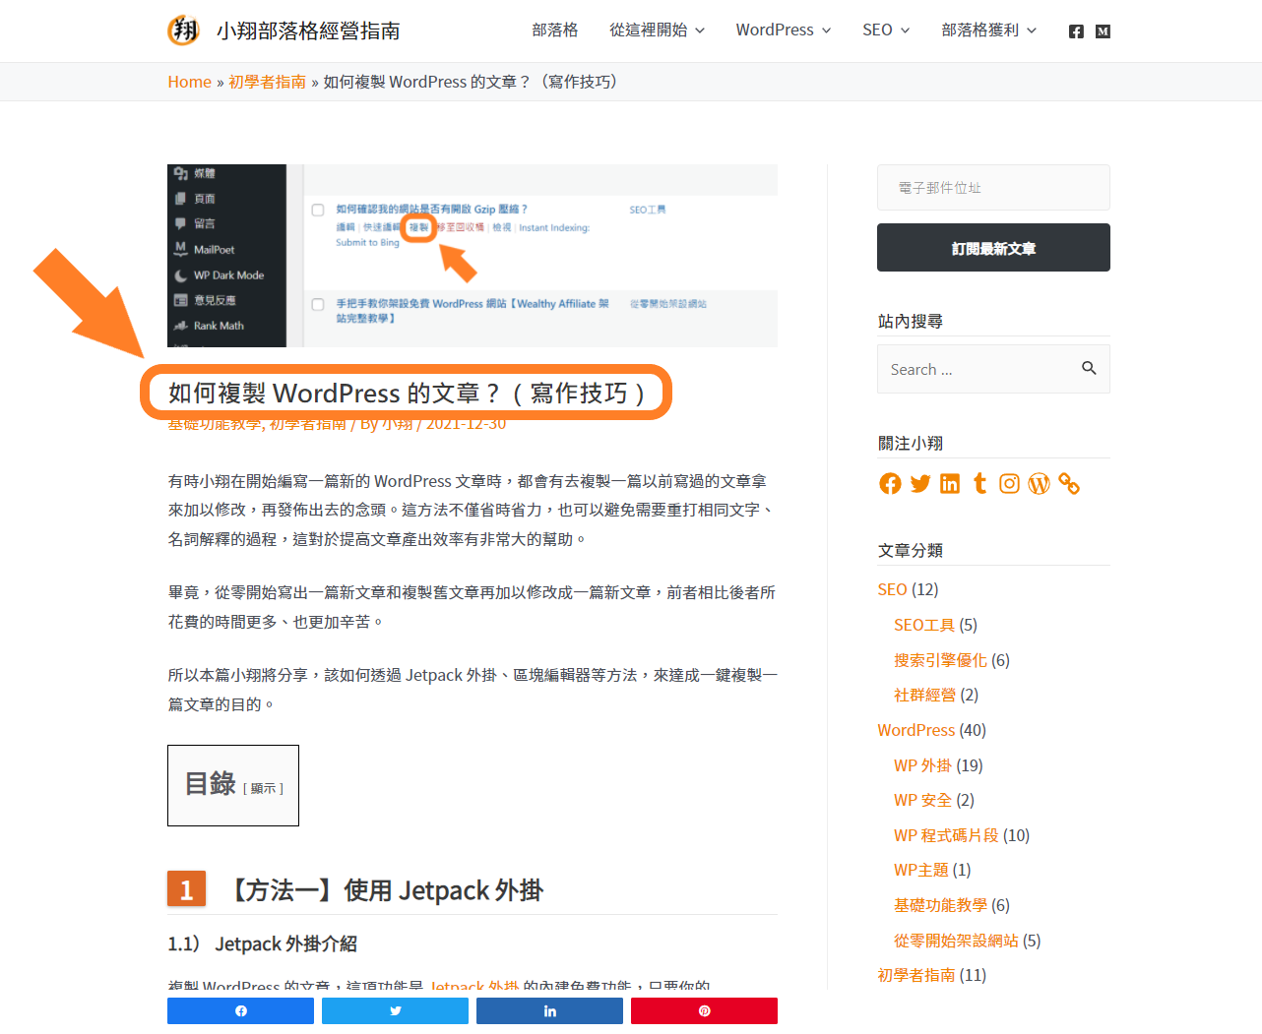This screenshot has width=1262, height=1034.
Task: Share the article via the Twitter bar
Action: 395,1010
